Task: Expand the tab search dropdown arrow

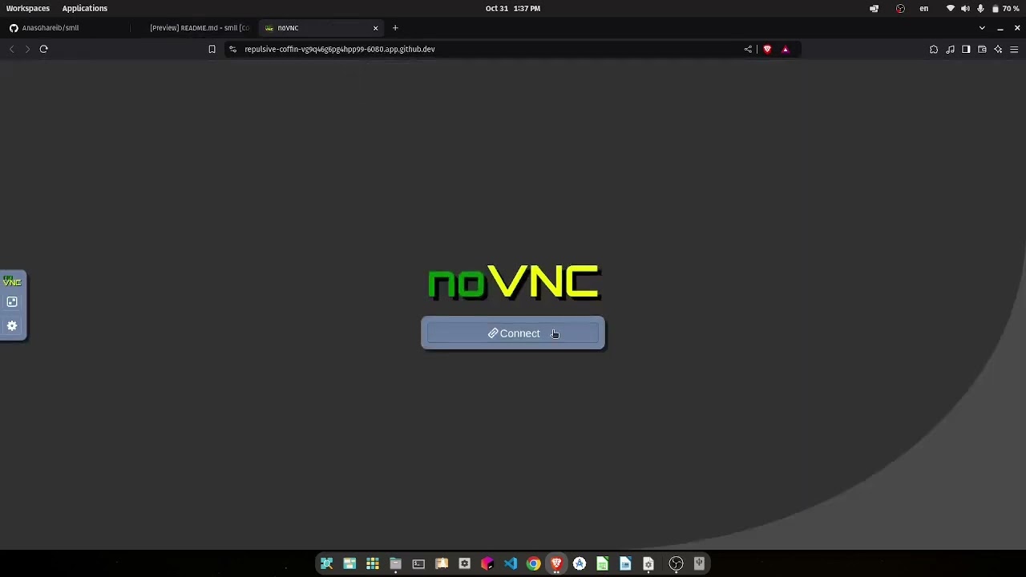Action: tap(982, 28)
